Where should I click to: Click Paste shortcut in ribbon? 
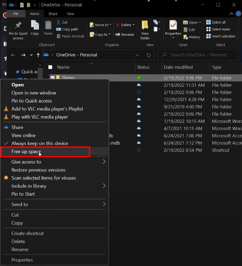70,36
